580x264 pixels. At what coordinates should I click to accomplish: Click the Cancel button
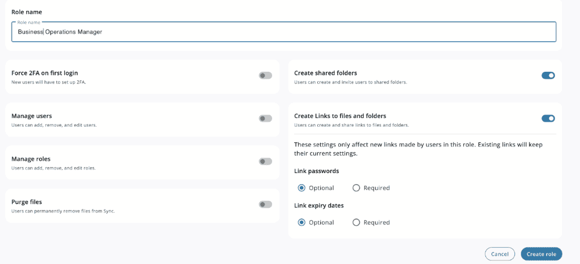click(x=499, y=254)
